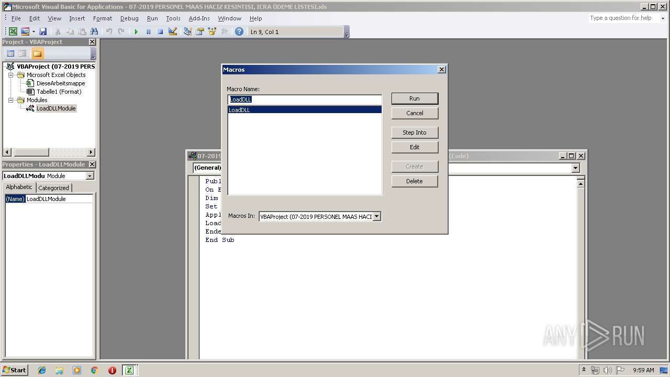Click the Reset stop icon in toolbar
Image resolution: width=670 pixels, height=377 pixels.
(160, 31)
